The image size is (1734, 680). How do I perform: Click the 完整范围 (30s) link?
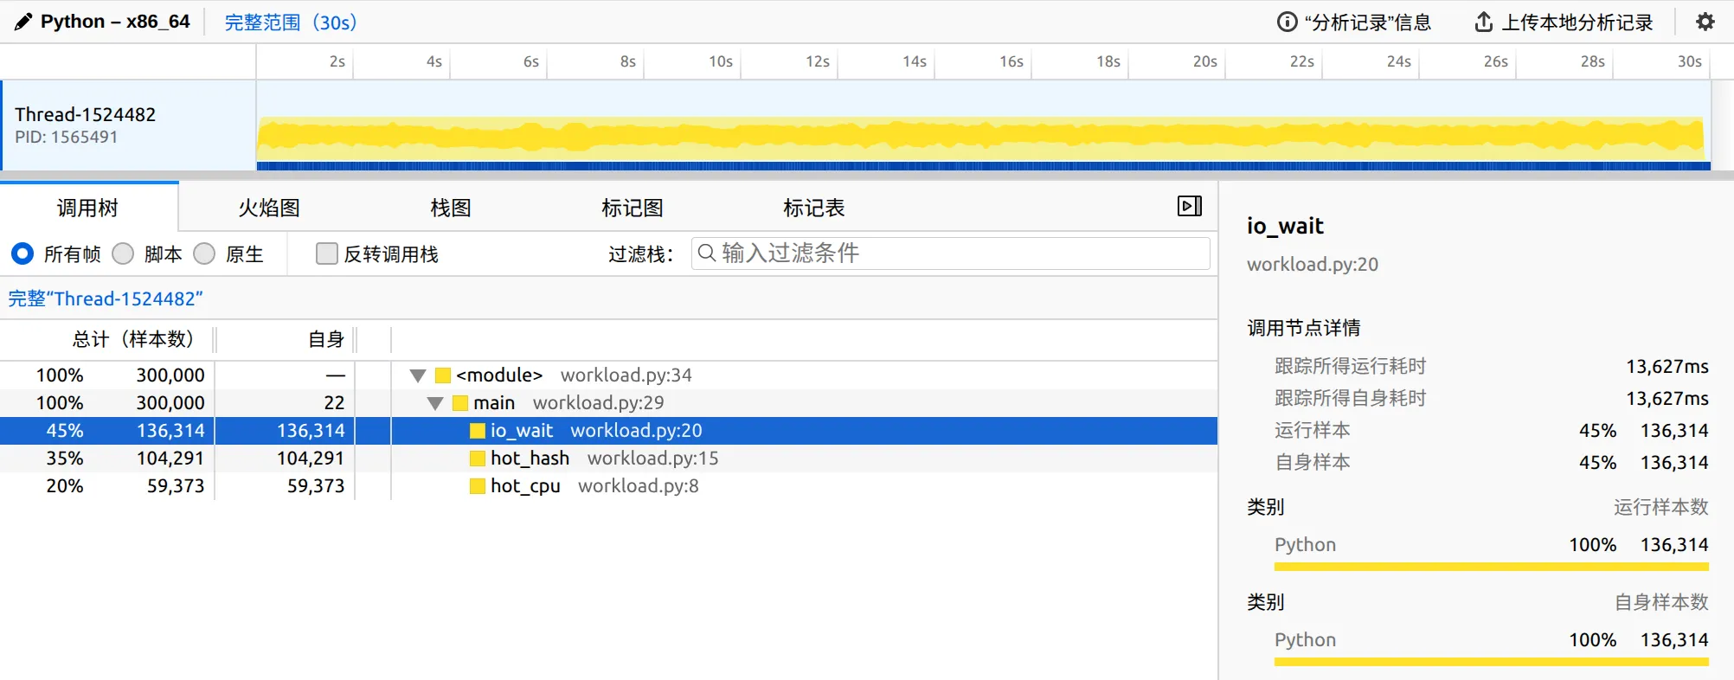click(x=291, y=22)
